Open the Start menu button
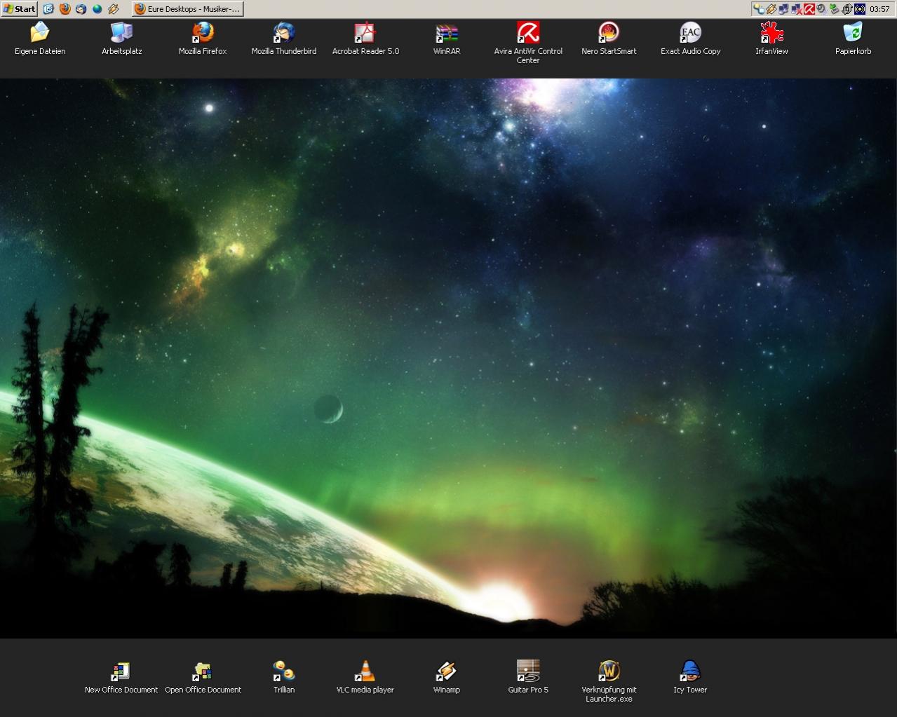Viewport: 897px width, 717px height. point(19,9)
